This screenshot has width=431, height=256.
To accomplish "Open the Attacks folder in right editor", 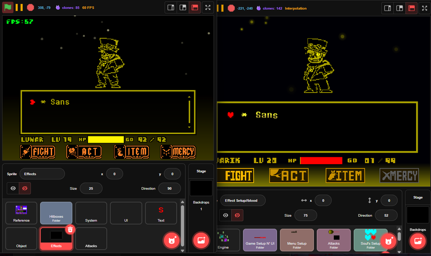I will tap(334, 240).
